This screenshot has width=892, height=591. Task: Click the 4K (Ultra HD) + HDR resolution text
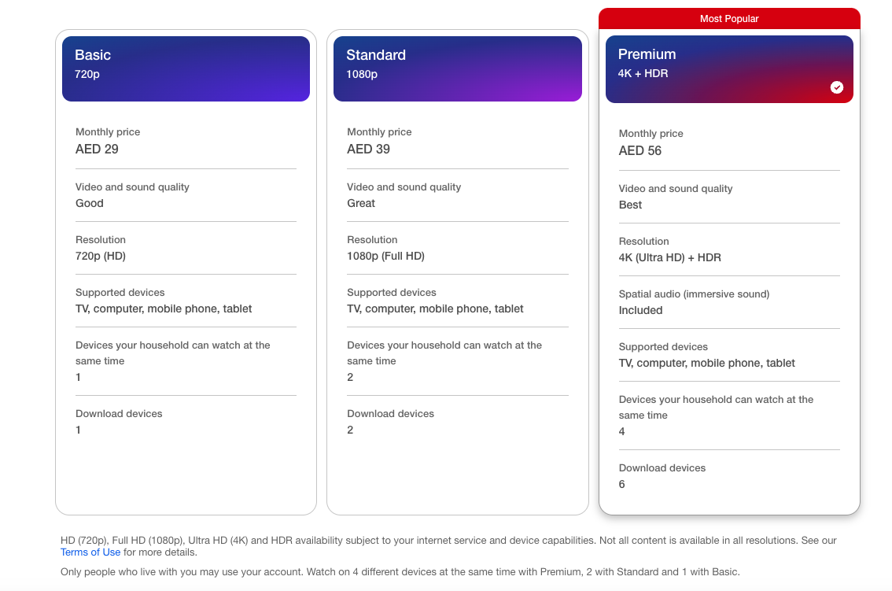669,257
